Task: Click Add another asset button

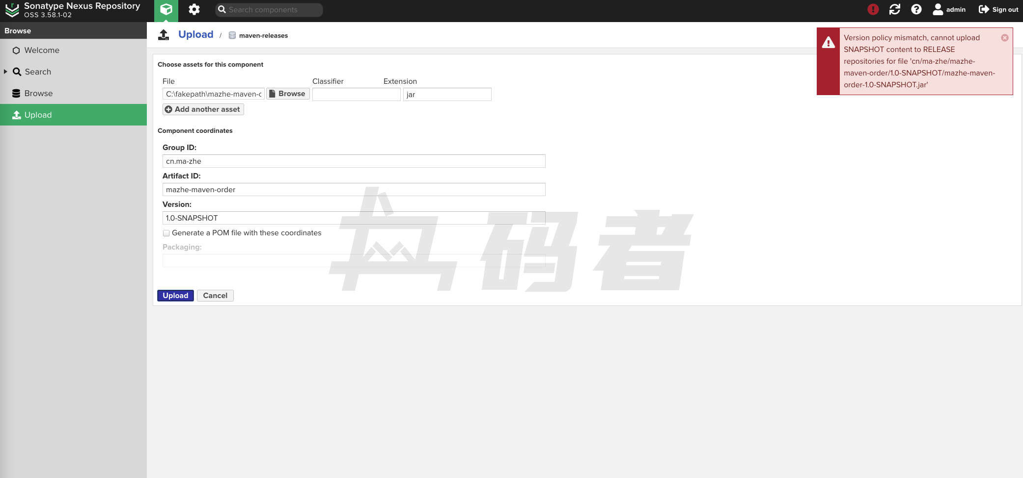Action: pos(203,109)
